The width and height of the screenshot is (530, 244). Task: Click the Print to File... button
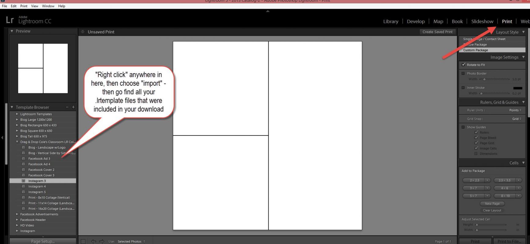(x=509, y=241)
